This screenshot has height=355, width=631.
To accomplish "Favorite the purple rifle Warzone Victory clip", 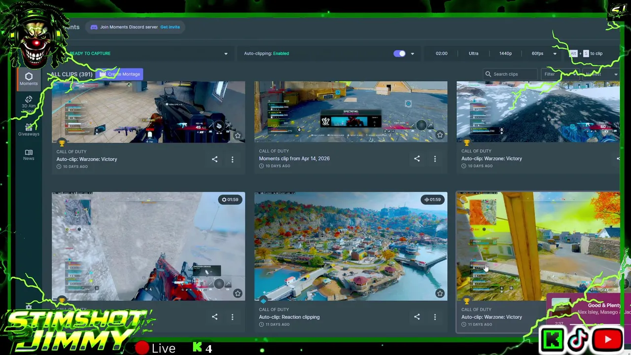I will coord(238,135).
